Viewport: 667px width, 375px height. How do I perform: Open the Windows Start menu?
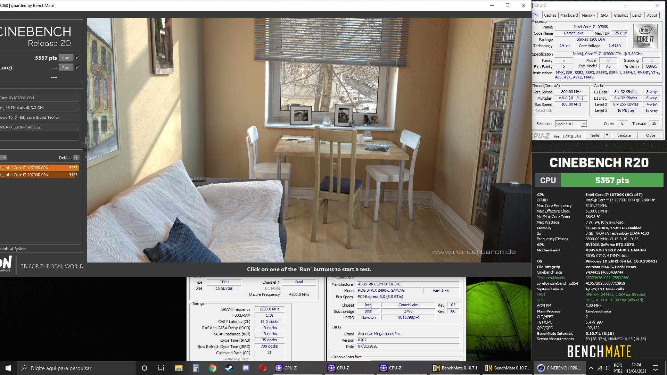pos(8,368)
